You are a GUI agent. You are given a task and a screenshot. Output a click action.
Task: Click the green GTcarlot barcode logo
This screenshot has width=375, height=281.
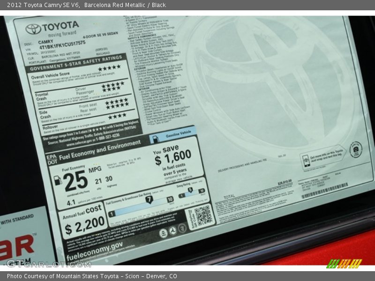(344, 263)
